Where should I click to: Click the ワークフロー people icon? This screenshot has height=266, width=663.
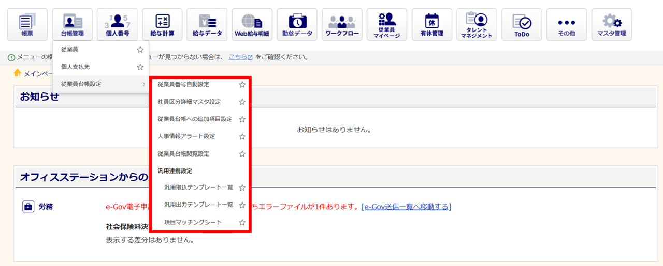pos(342,25)
